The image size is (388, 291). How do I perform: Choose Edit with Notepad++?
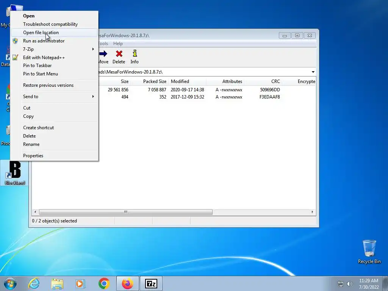point(44,58)
